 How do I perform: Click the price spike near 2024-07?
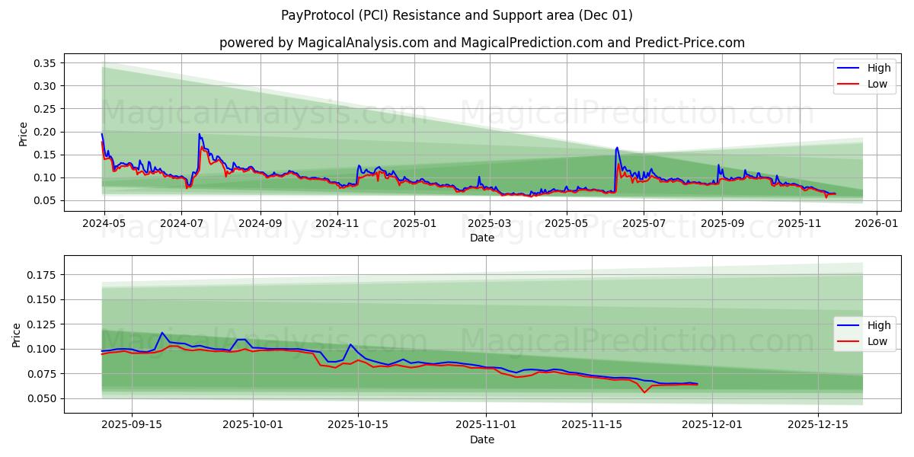[200, 137]
